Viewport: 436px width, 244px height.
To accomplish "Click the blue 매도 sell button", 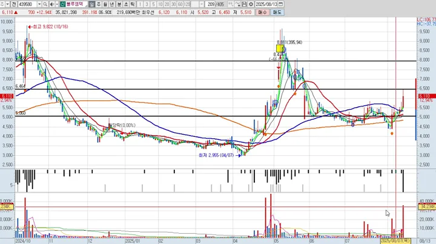I will 277,12.
